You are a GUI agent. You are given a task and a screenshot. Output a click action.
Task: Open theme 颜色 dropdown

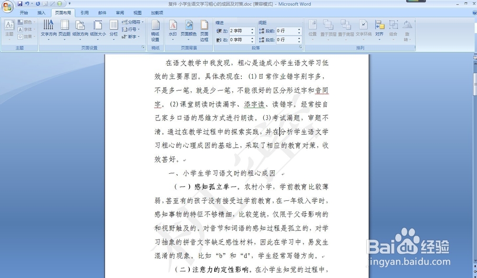pyautogui.click(x=26, y=22)
